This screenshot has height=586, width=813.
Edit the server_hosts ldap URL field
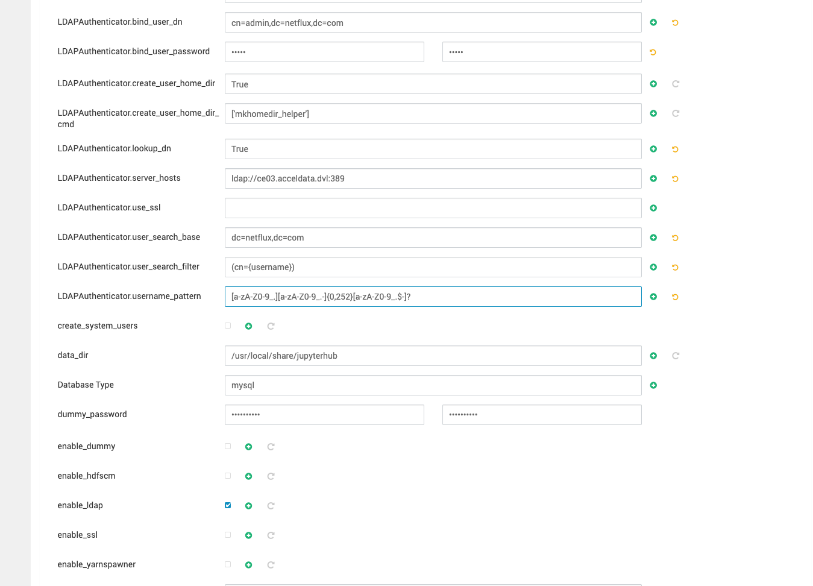[x=433, y=178]
